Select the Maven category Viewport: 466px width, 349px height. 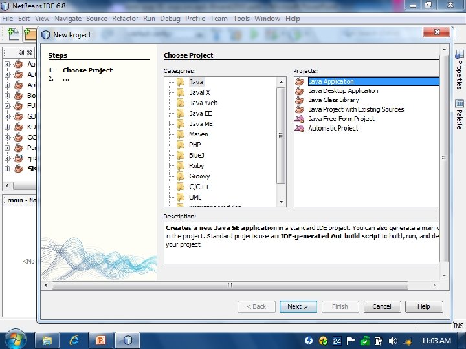coord(199,134)
